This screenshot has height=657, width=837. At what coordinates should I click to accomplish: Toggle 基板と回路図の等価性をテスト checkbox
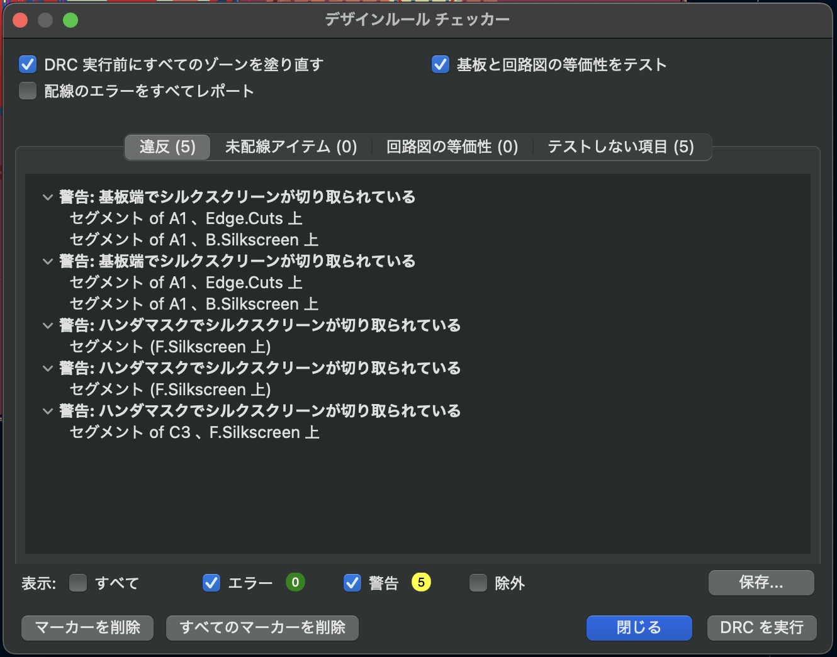[x=441, y=64]
